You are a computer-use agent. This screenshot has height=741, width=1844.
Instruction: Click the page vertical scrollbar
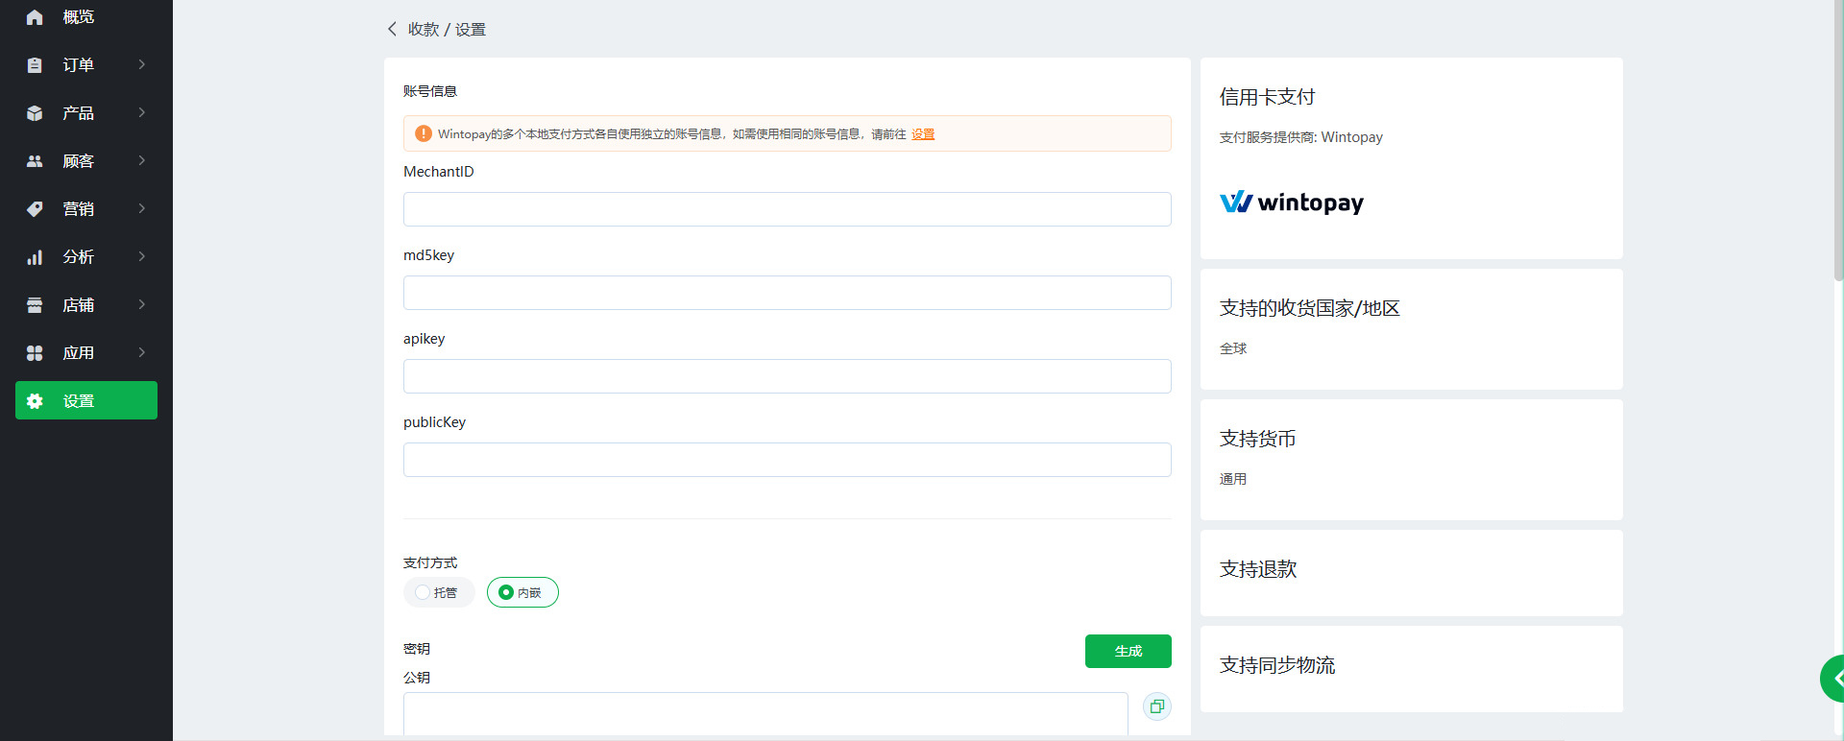tap(1838, 144)
